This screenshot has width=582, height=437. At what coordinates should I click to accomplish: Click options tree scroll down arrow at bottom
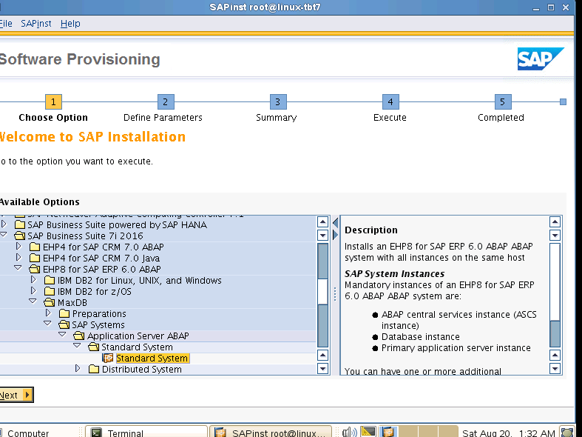322,369
